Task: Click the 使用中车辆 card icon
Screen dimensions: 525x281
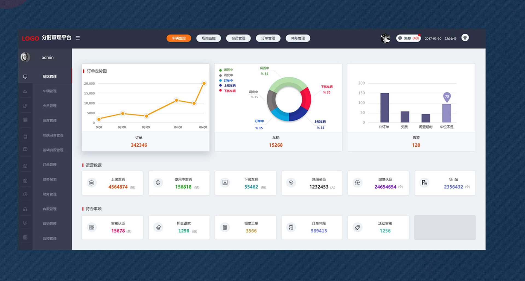Action: (x=158, y=183)
